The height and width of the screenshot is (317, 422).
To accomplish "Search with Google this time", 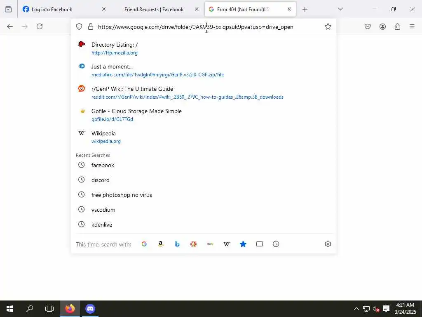I will (144, 244).
